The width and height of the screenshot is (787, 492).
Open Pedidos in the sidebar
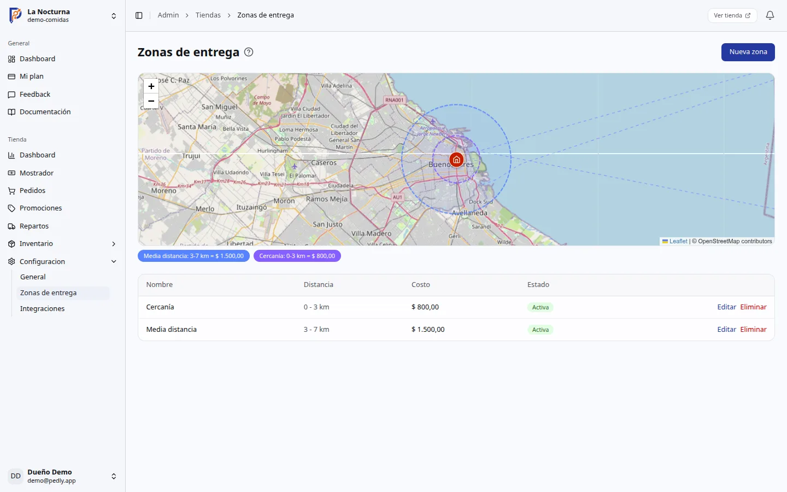[62, 191]
